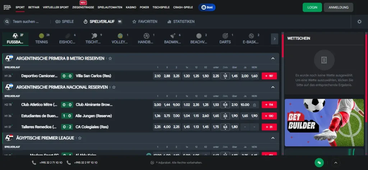368x170 pixels.
Task: Switch to the Favoriten tab
Action: coord(145,22)
